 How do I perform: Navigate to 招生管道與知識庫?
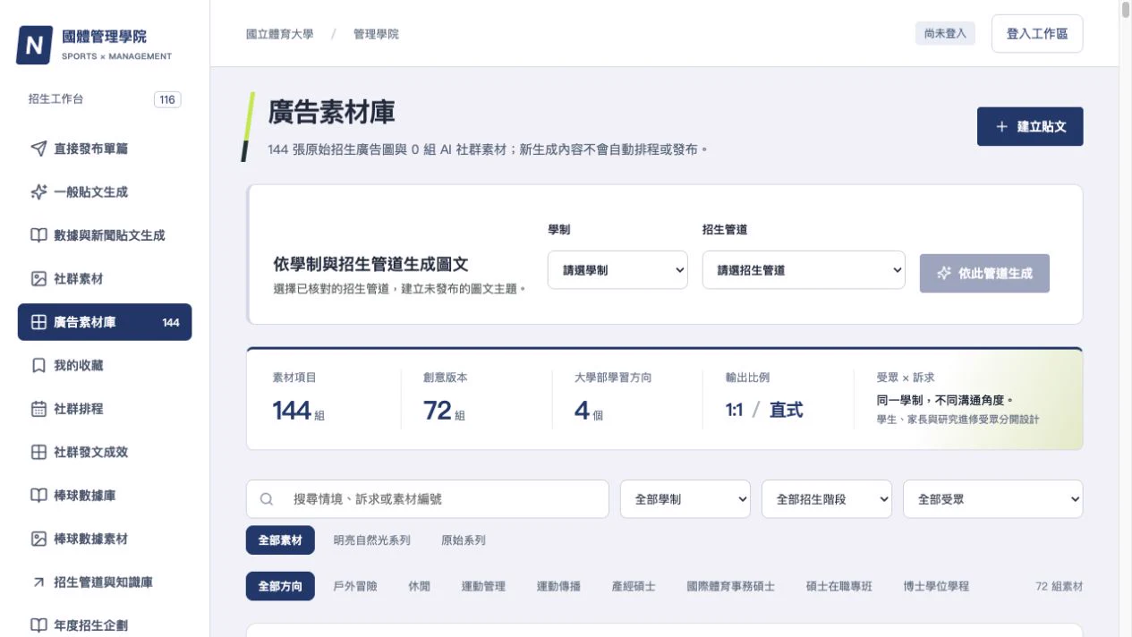coord(105,582)
